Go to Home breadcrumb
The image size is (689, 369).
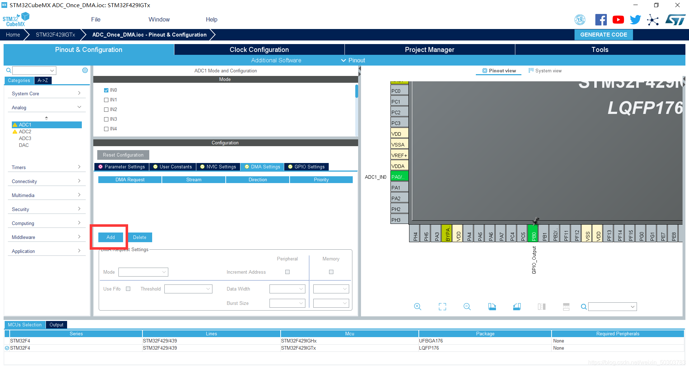13,35
